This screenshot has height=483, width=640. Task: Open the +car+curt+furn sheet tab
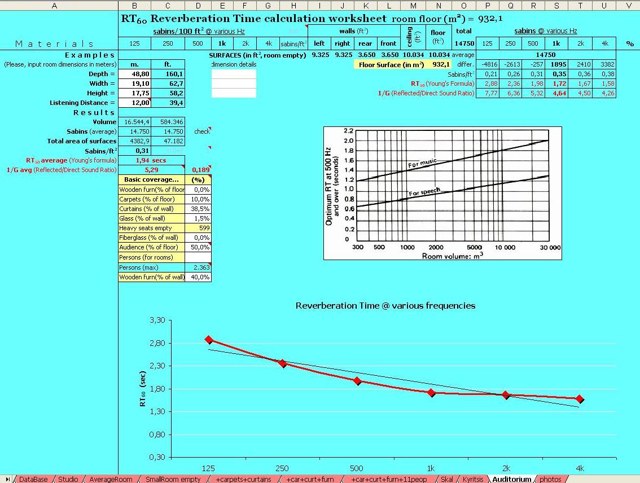point(310,479)
